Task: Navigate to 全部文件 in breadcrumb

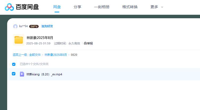Action: click(35, 55)
